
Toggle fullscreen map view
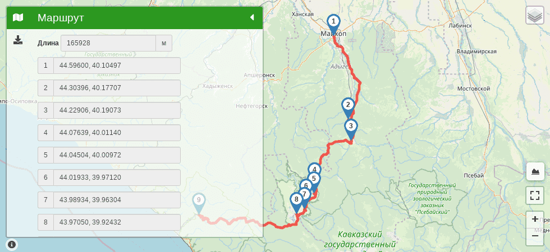click(x=535, y=195)
